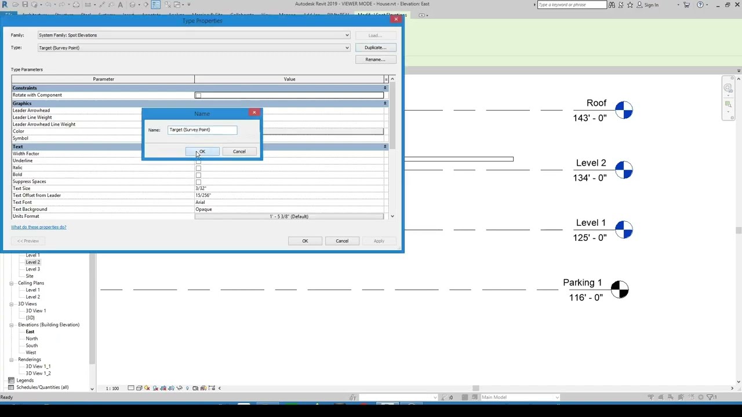The image size is (742, 417).
Task: Click the Rename... button
Action: [x=376, y=60]
